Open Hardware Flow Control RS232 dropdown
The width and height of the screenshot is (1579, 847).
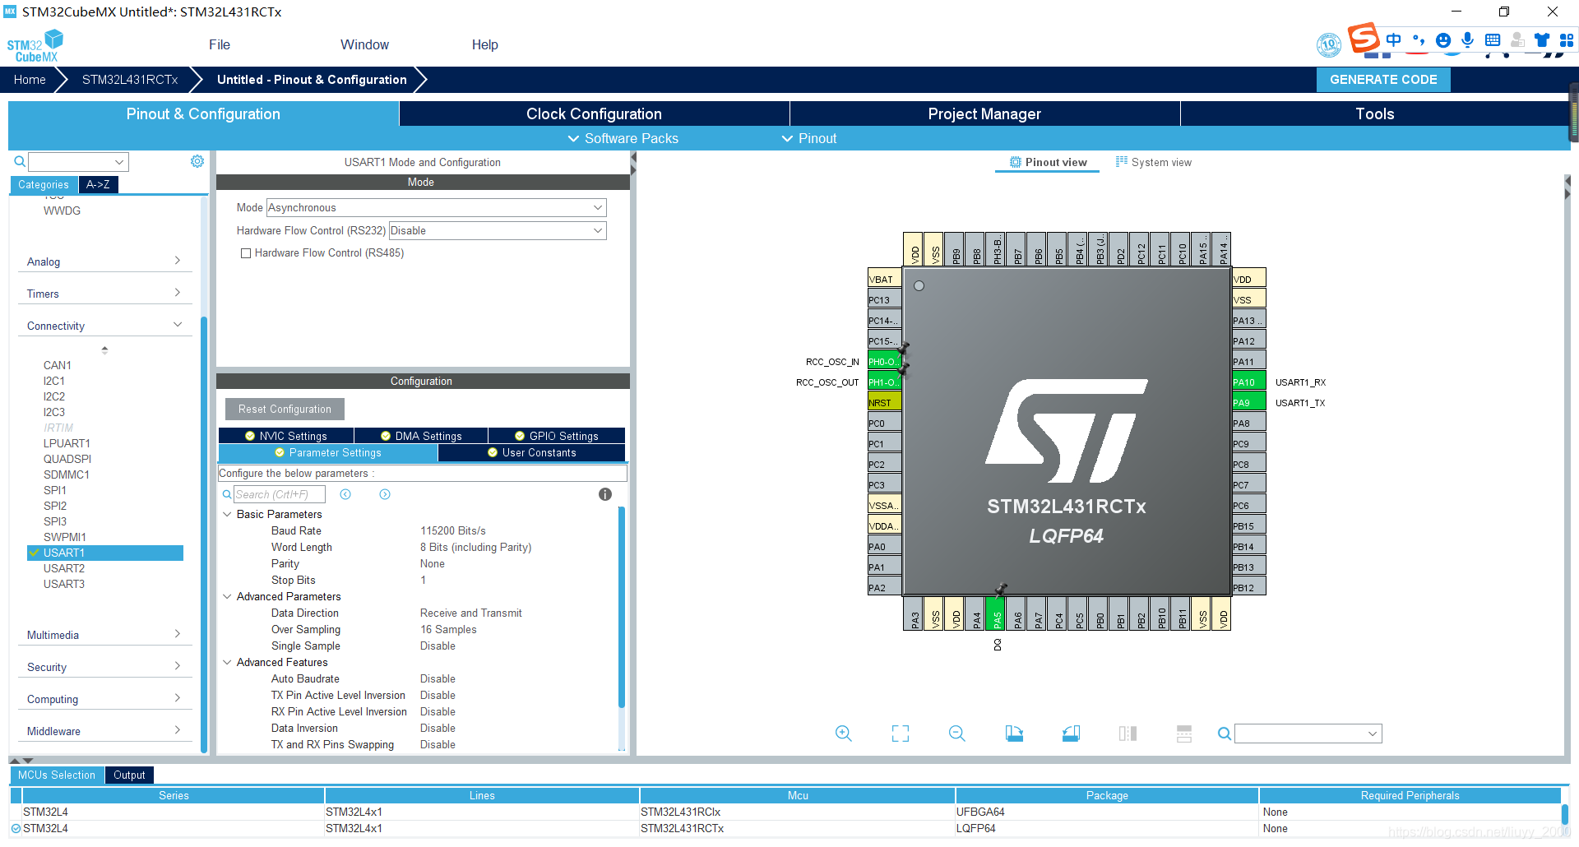[x=498, y=231]
